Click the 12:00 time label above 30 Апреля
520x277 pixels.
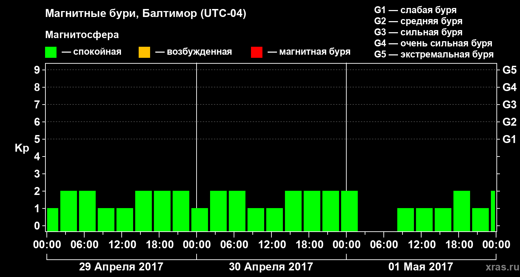coord(271,244)
